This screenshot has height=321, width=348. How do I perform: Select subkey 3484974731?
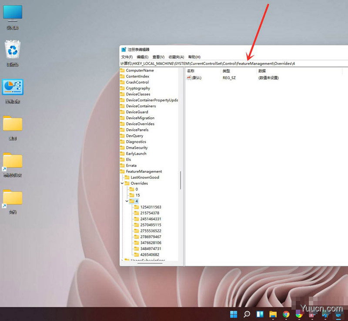pos(151,249)
